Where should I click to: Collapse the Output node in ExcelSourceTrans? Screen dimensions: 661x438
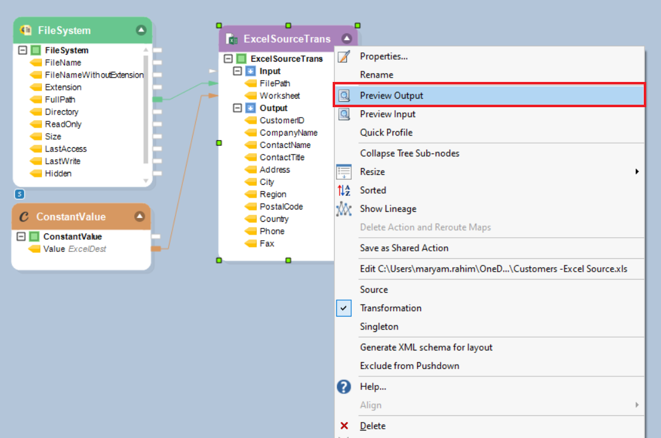(x=238, y=108)
